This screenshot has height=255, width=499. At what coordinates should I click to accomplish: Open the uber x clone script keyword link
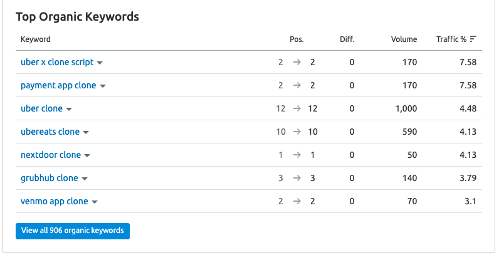(57, 62)
